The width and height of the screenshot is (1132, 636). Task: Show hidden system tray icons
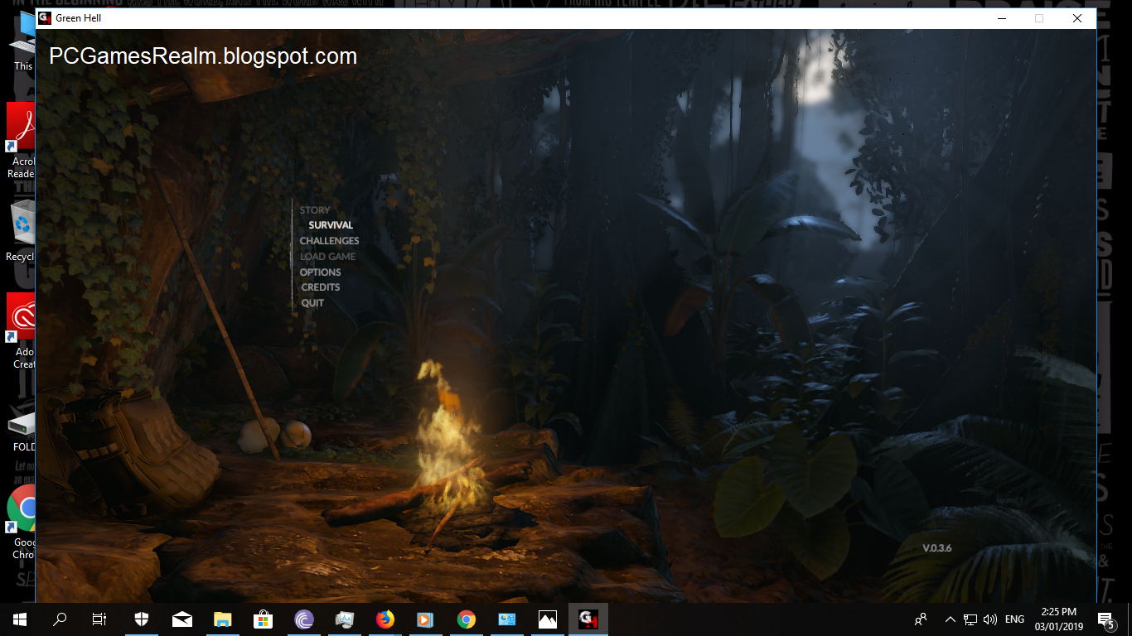pos(950,619)
